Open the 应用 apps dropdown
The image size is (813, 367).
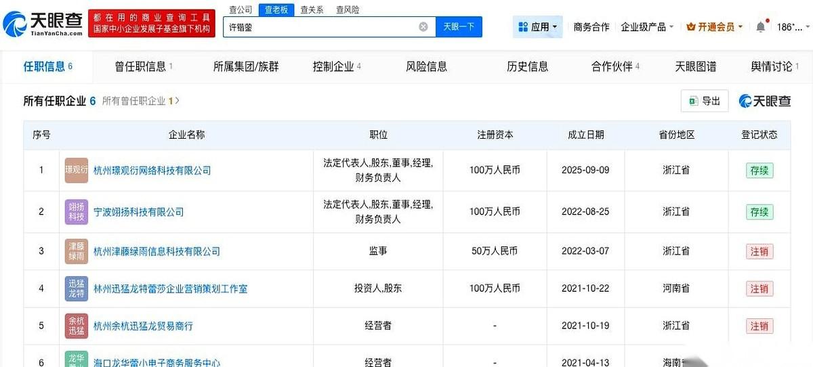538,27
